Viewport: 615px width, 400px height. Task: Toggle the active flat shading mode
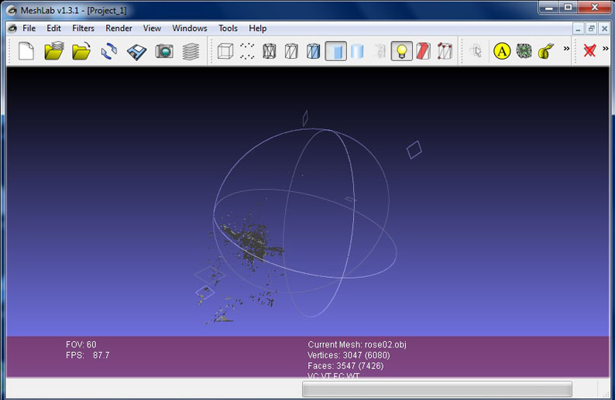335,51
